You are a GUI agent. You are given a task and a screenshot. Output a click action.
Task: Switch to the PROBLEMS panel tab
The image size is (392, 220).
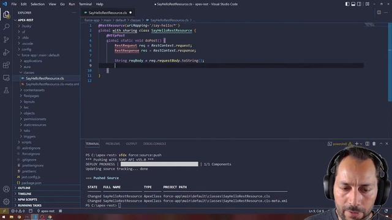[113, 144]
